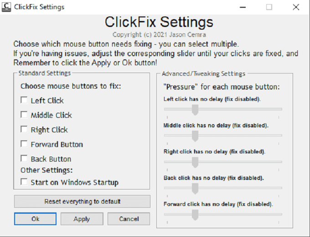Tick the Back Button checkbox
310x237 pixels.
click(x=24, y=159)
